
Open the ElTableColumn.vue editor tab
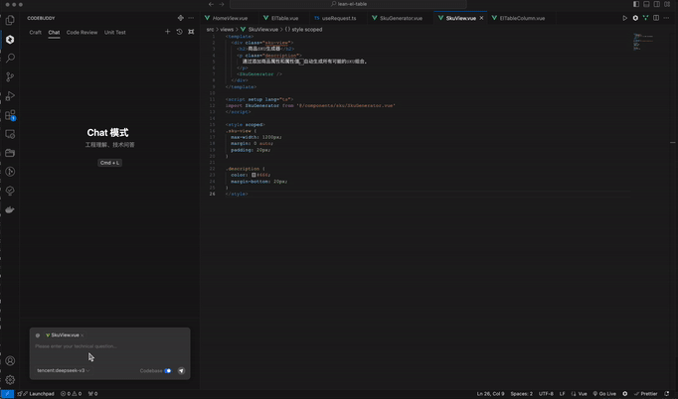coord(522,18)
